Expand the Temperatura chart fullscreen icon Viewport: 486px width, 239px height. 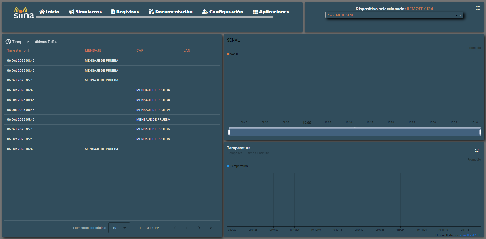pyautogui.click(x=477, y=150)
